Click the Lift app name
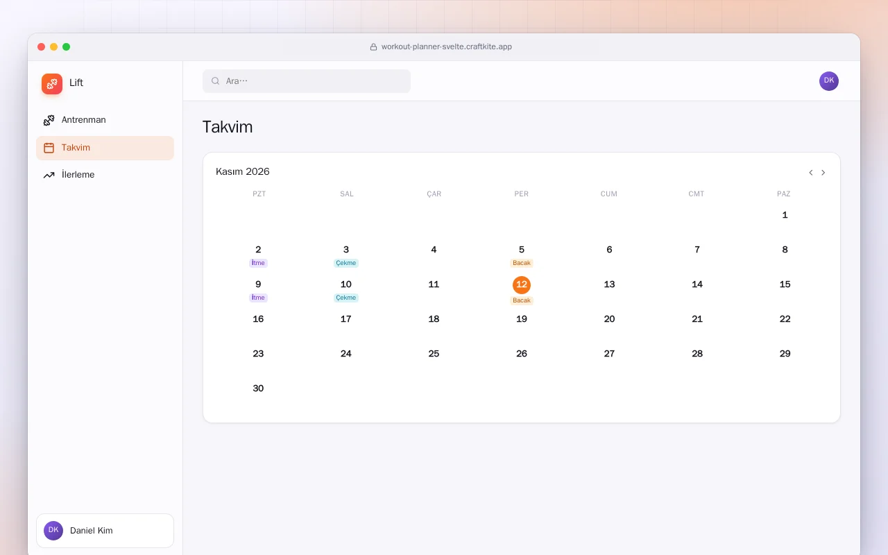The image size is (888, 555). [76, 83]
